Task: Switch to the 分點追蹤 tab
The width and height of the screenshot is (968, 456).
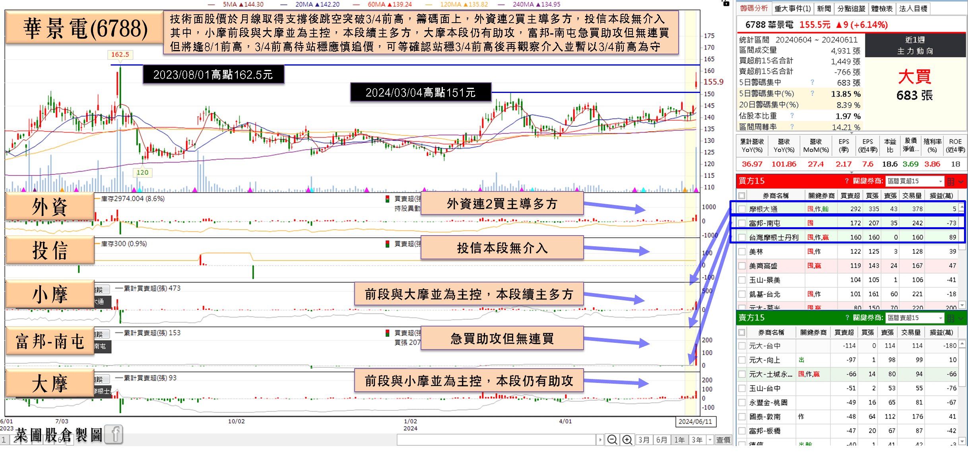Action: coord(851,8)
